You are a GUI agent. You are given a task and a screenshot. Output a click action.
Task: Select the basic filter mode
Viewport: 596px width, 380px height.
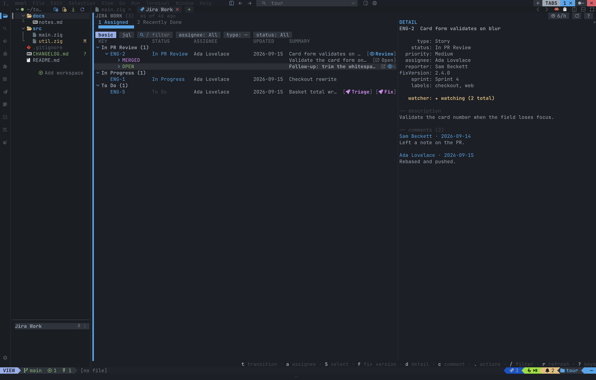click(x=106, y=35)
